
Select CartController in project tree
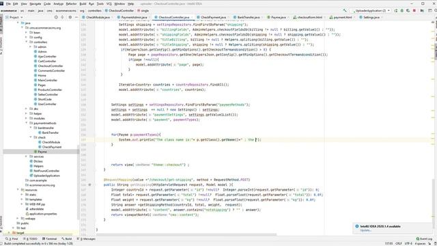tap(47, 61)
